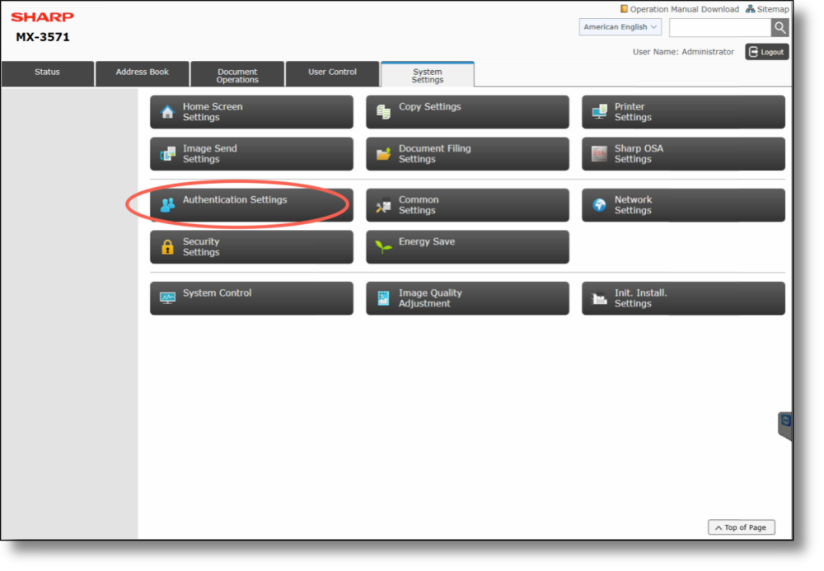This screenshot has width=824, height=571.
Task: Click the Printer Settings computer icon
Action: (600, 112)
